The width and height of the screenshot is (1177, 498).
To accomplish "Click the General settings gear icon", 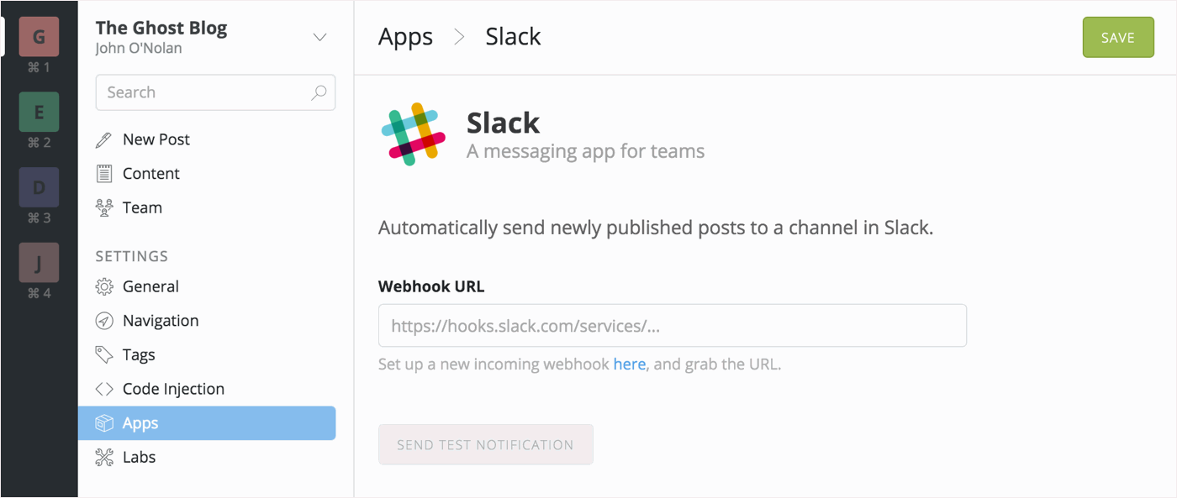I will click(x=104, y=286).
